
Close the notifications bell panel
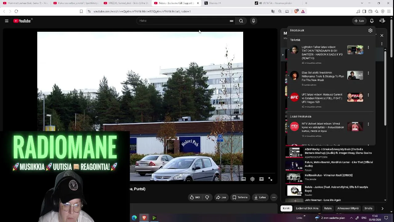pyautogui.click(x=372, y=21)
